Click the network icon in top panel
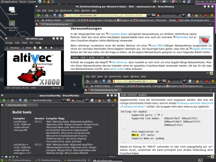 pos(189,2)
